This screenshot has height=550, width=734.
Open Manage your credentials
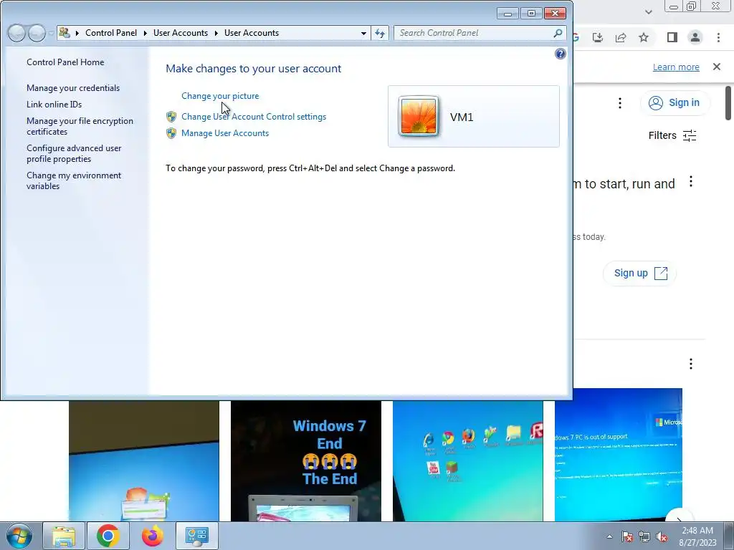coord(73,88)
